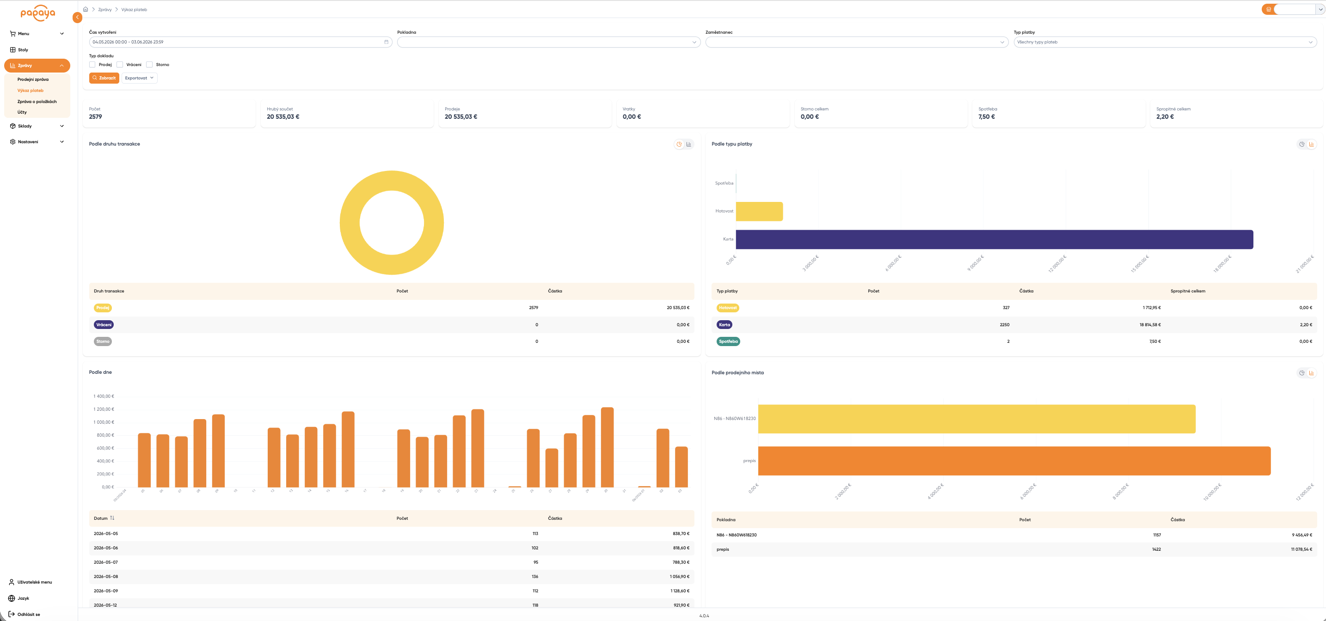Click the Zobrazit button
The image size is (1326, 621).
tap(104, 78)
